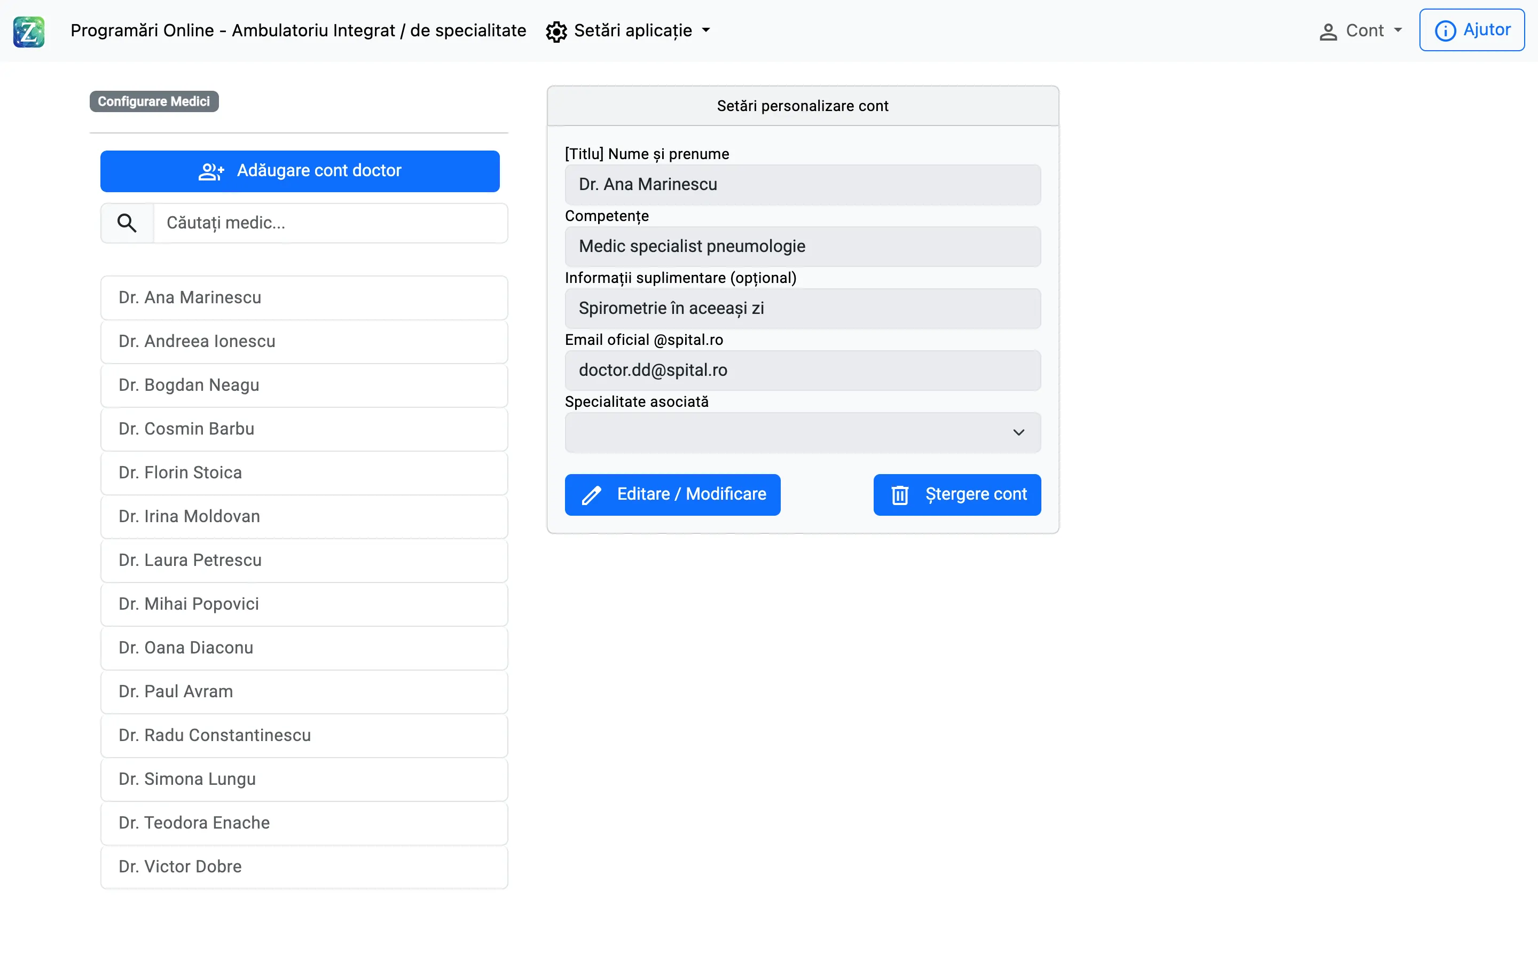The image size is (1538, 961).
Task: Select Dr. Irina Moldovan
Action: pyautogui.click(x=304, y=517)
